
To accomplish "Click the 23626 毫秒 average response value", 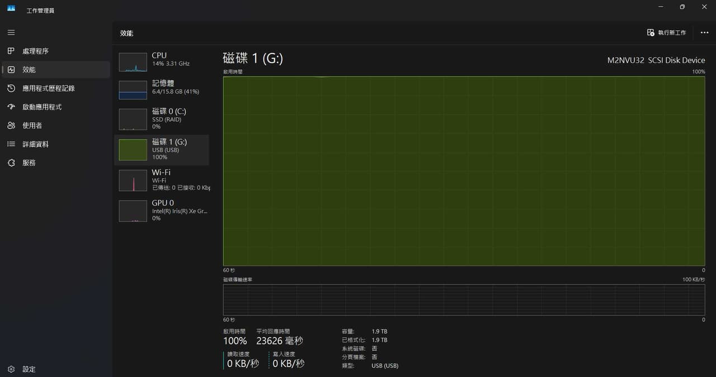I will (280, 341).
